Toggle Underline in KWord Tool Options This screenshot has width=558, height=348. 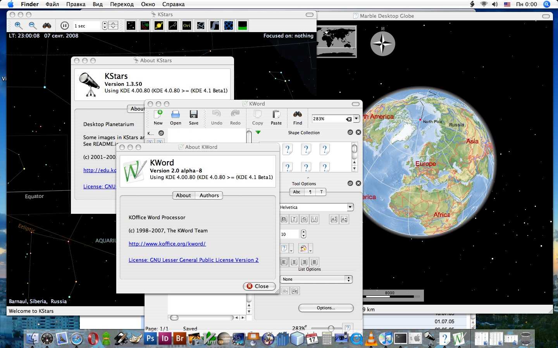314,219
